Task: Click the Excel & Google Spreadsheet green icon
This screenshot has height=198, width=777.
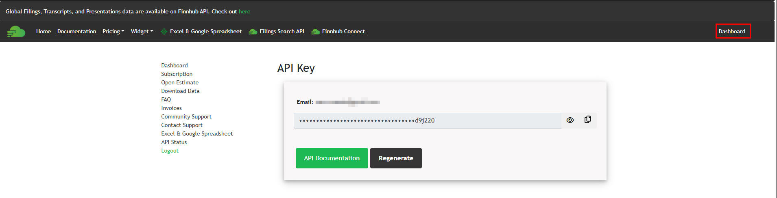Action: [164, 32]
